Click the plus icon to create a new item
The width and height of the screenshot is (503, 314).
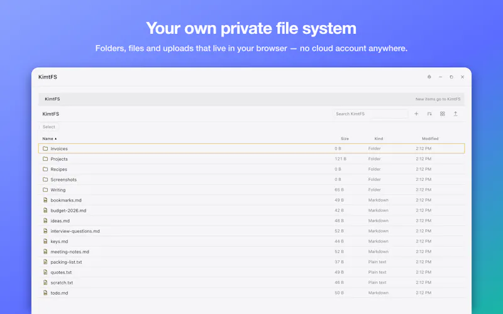[416, 114]
